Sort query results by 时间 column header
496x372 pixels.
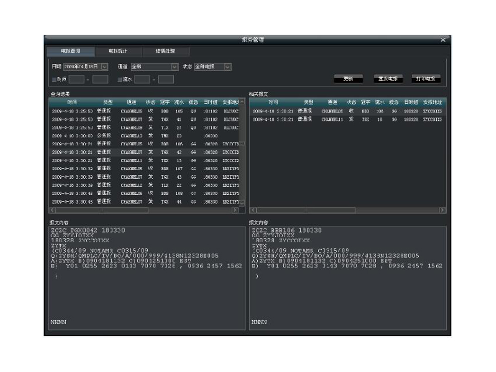click(x=72, y=102)
